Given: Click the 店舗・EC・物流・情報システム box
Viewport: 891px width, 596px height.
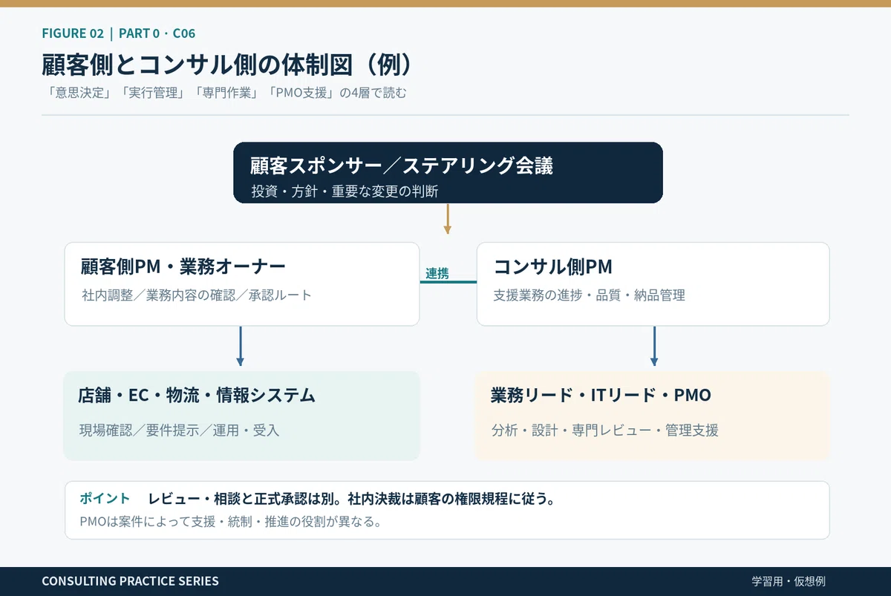Looking at the screenshot, I should point(242,416).
